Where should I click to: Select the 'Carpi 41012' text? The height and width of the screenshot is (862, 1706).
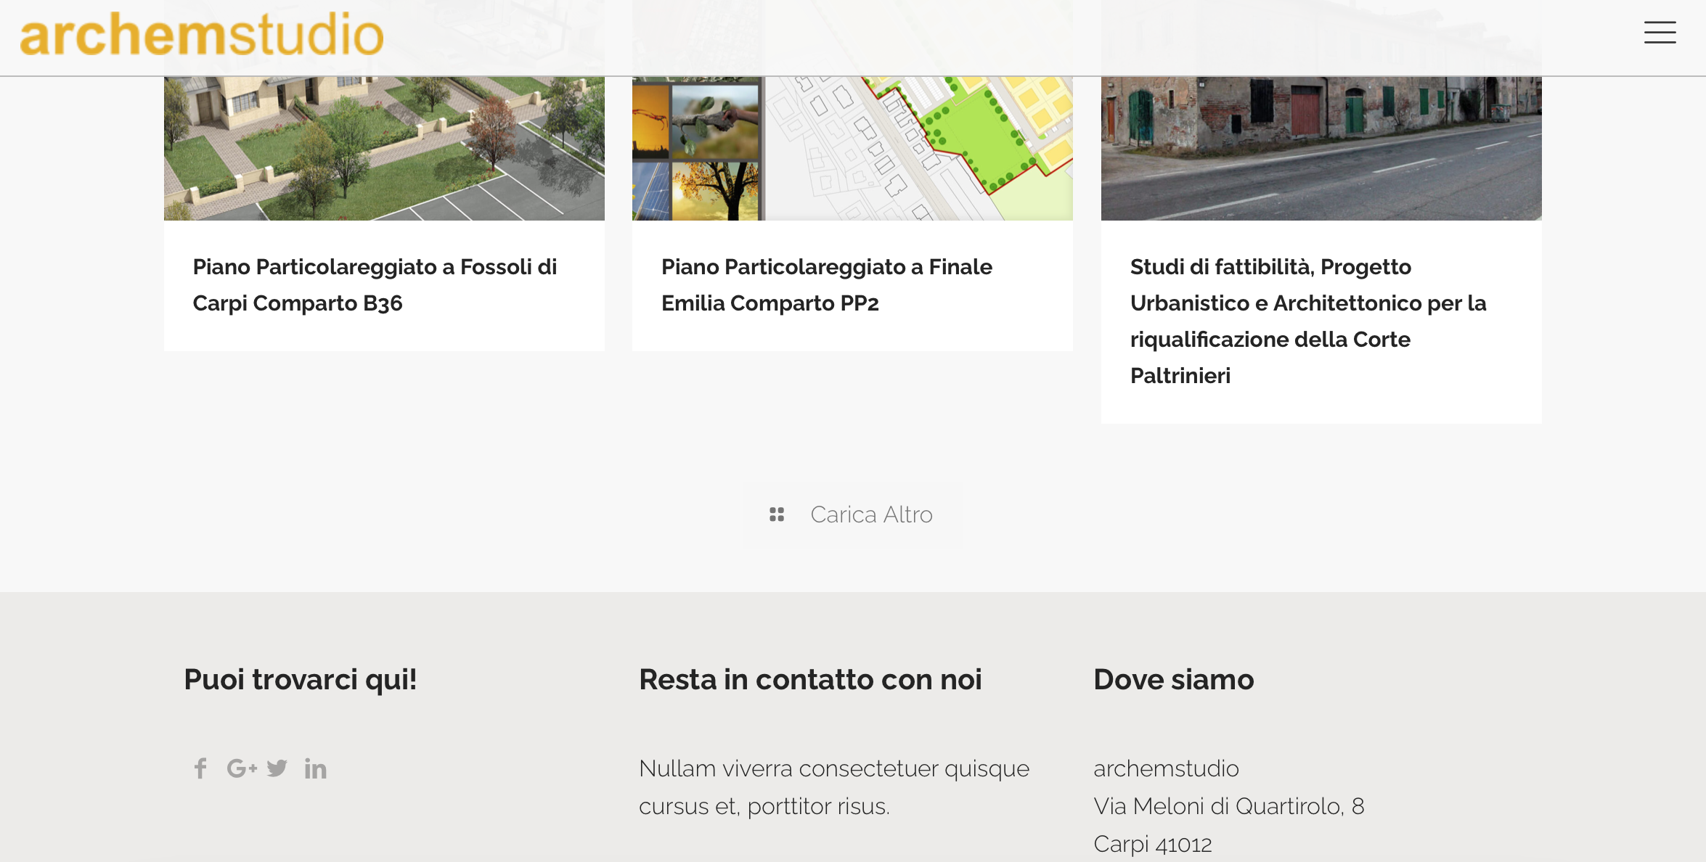(x=1153, y=844)
